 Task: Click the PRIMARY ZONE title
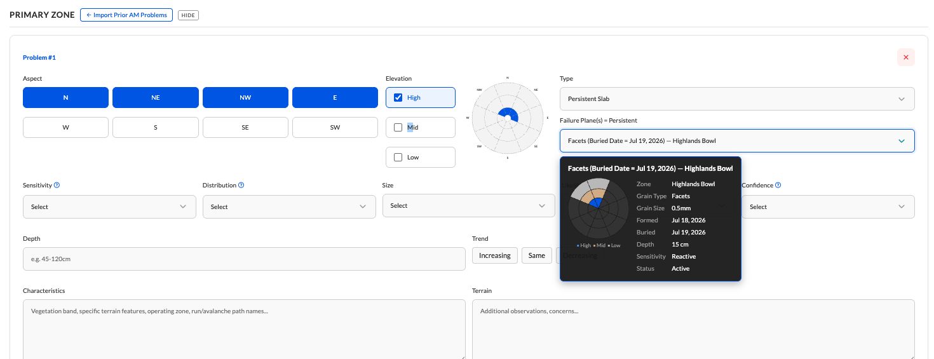coord(42,15)
